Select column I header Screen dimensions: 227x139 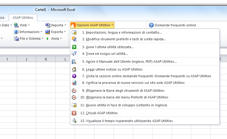point(7,59)
